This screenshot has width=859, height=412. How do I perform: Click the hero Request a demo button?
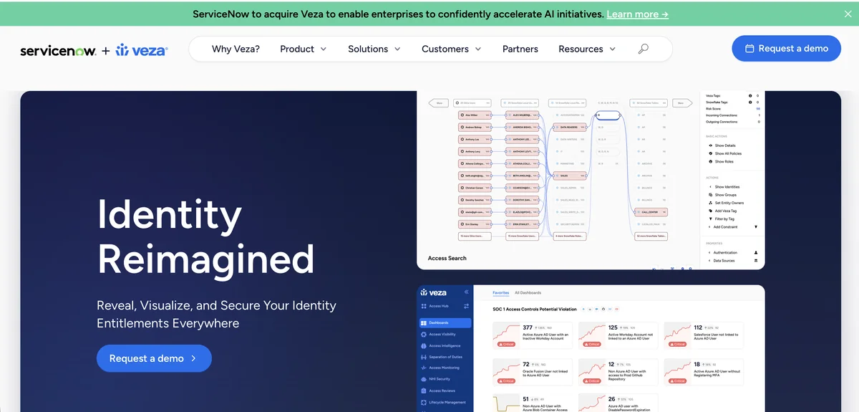click(x=154, y=358)
